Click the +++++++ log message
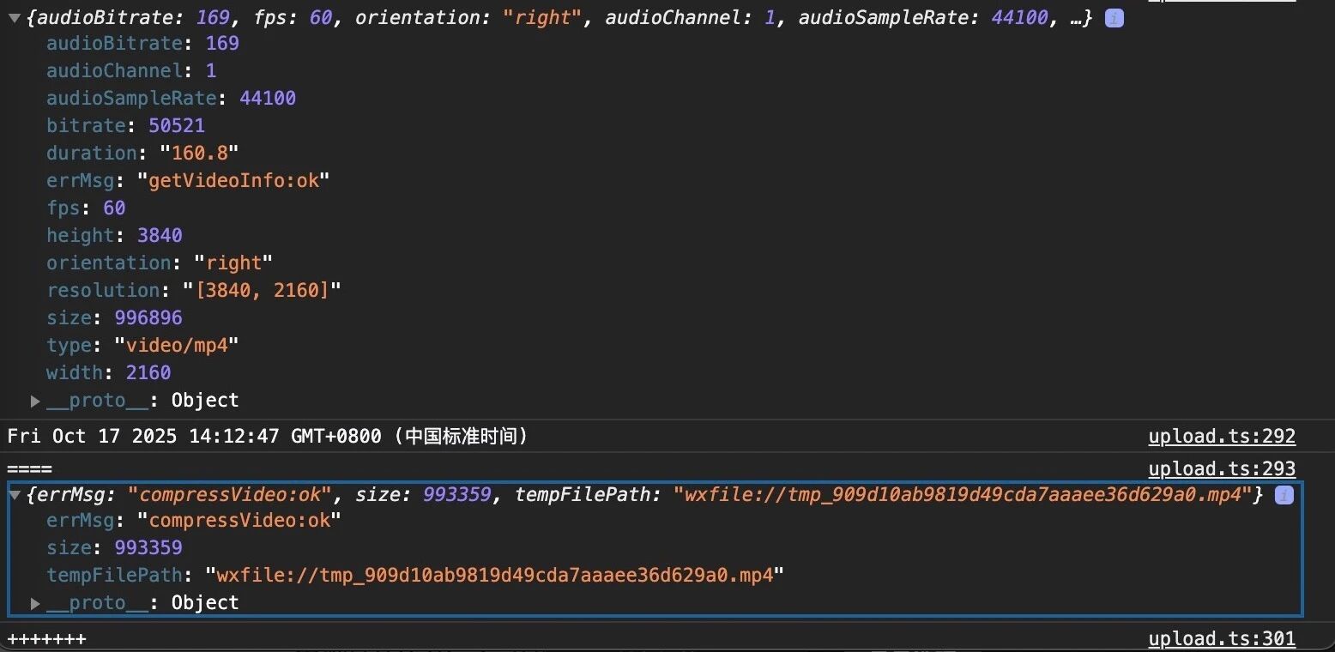The height and width of the screenshot is (652, 1335). tap(46, 638)
